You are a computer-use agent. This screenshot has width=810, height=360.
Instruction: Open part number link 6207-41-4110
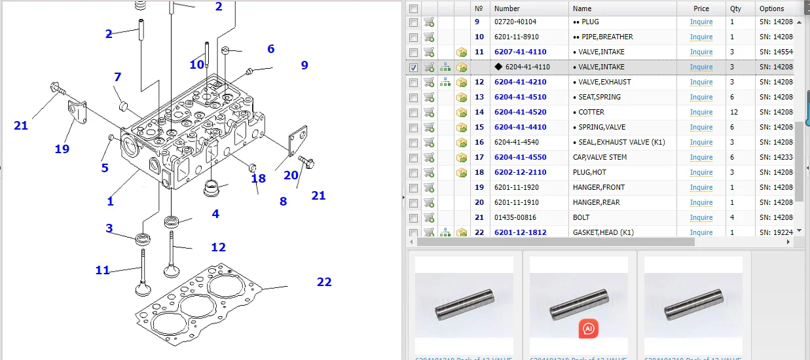click(x=520, y=52)
